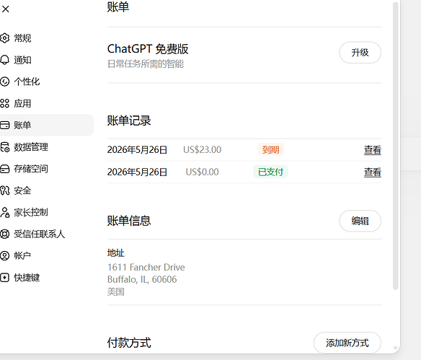
Task: Click the date in the US$0.00 row
Action: click(137, 172)
